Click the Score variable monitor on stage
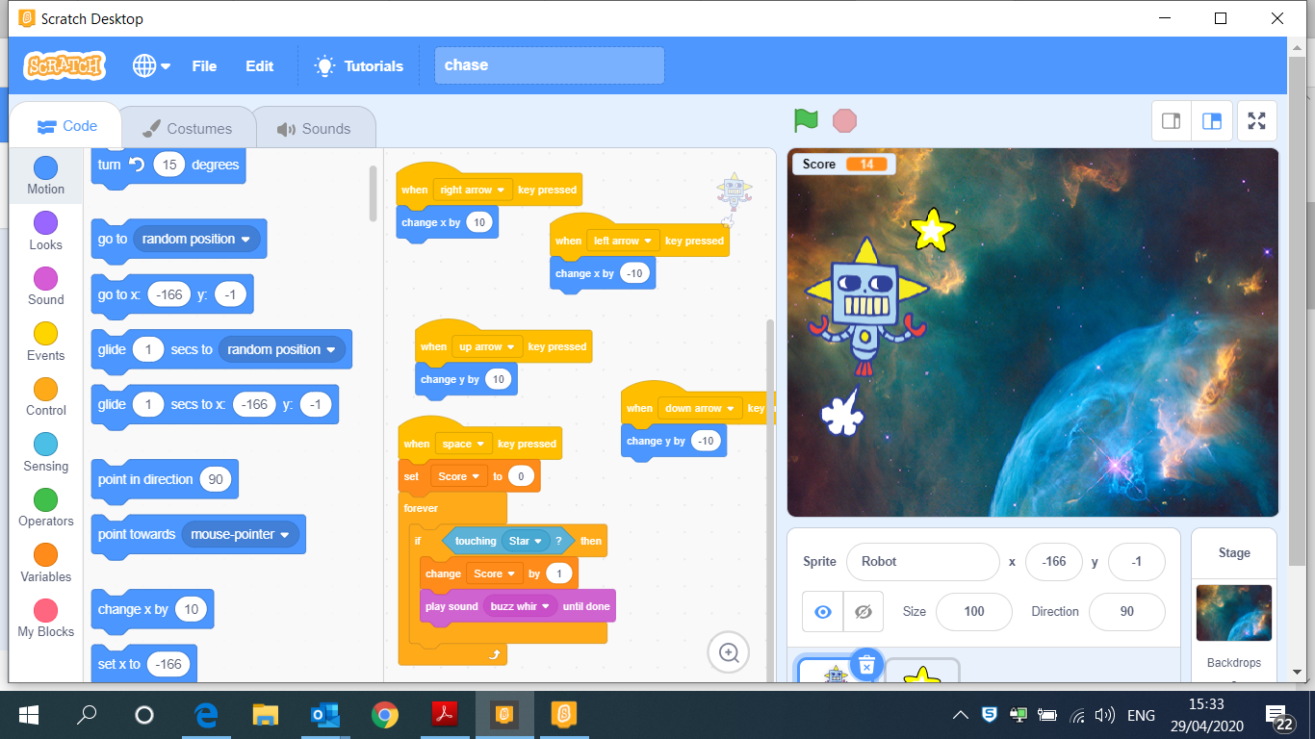Viewport: 1315px width, 739px height. point(843,165)
